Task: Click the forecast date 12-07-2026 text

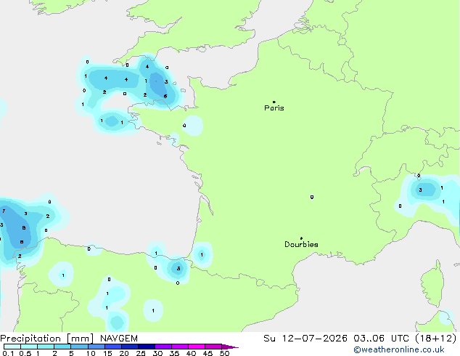Action: click(314, 339)
